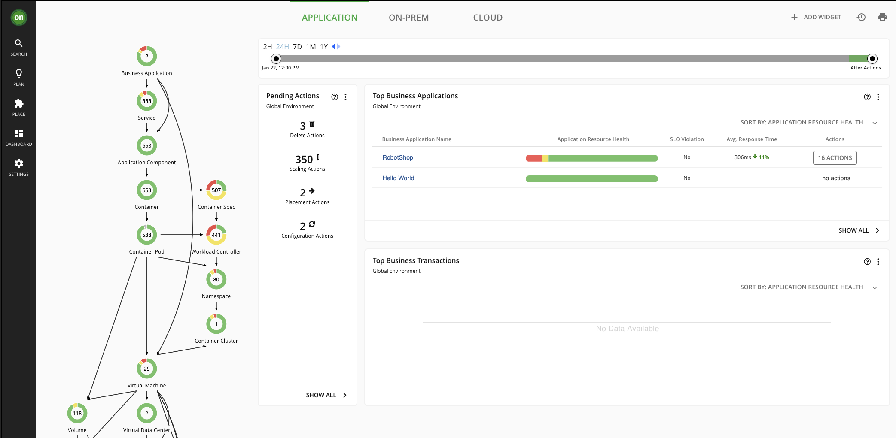
Task: Open help for Pending Actions widget
Action: tap(335, 97)
